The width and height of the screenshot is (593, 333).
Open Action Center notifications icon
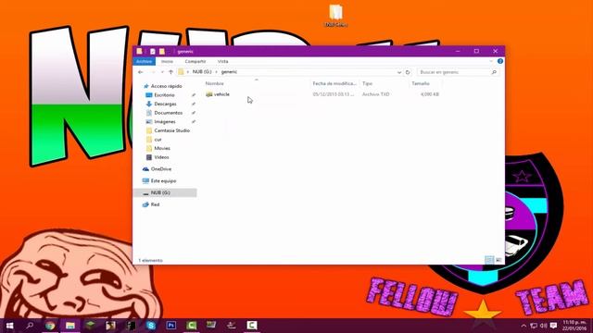554,326
